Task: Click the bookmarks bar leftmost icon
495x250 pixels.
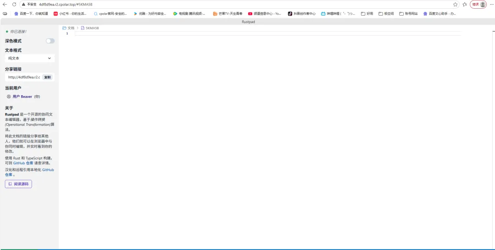Action: click(x=5, y=14)
